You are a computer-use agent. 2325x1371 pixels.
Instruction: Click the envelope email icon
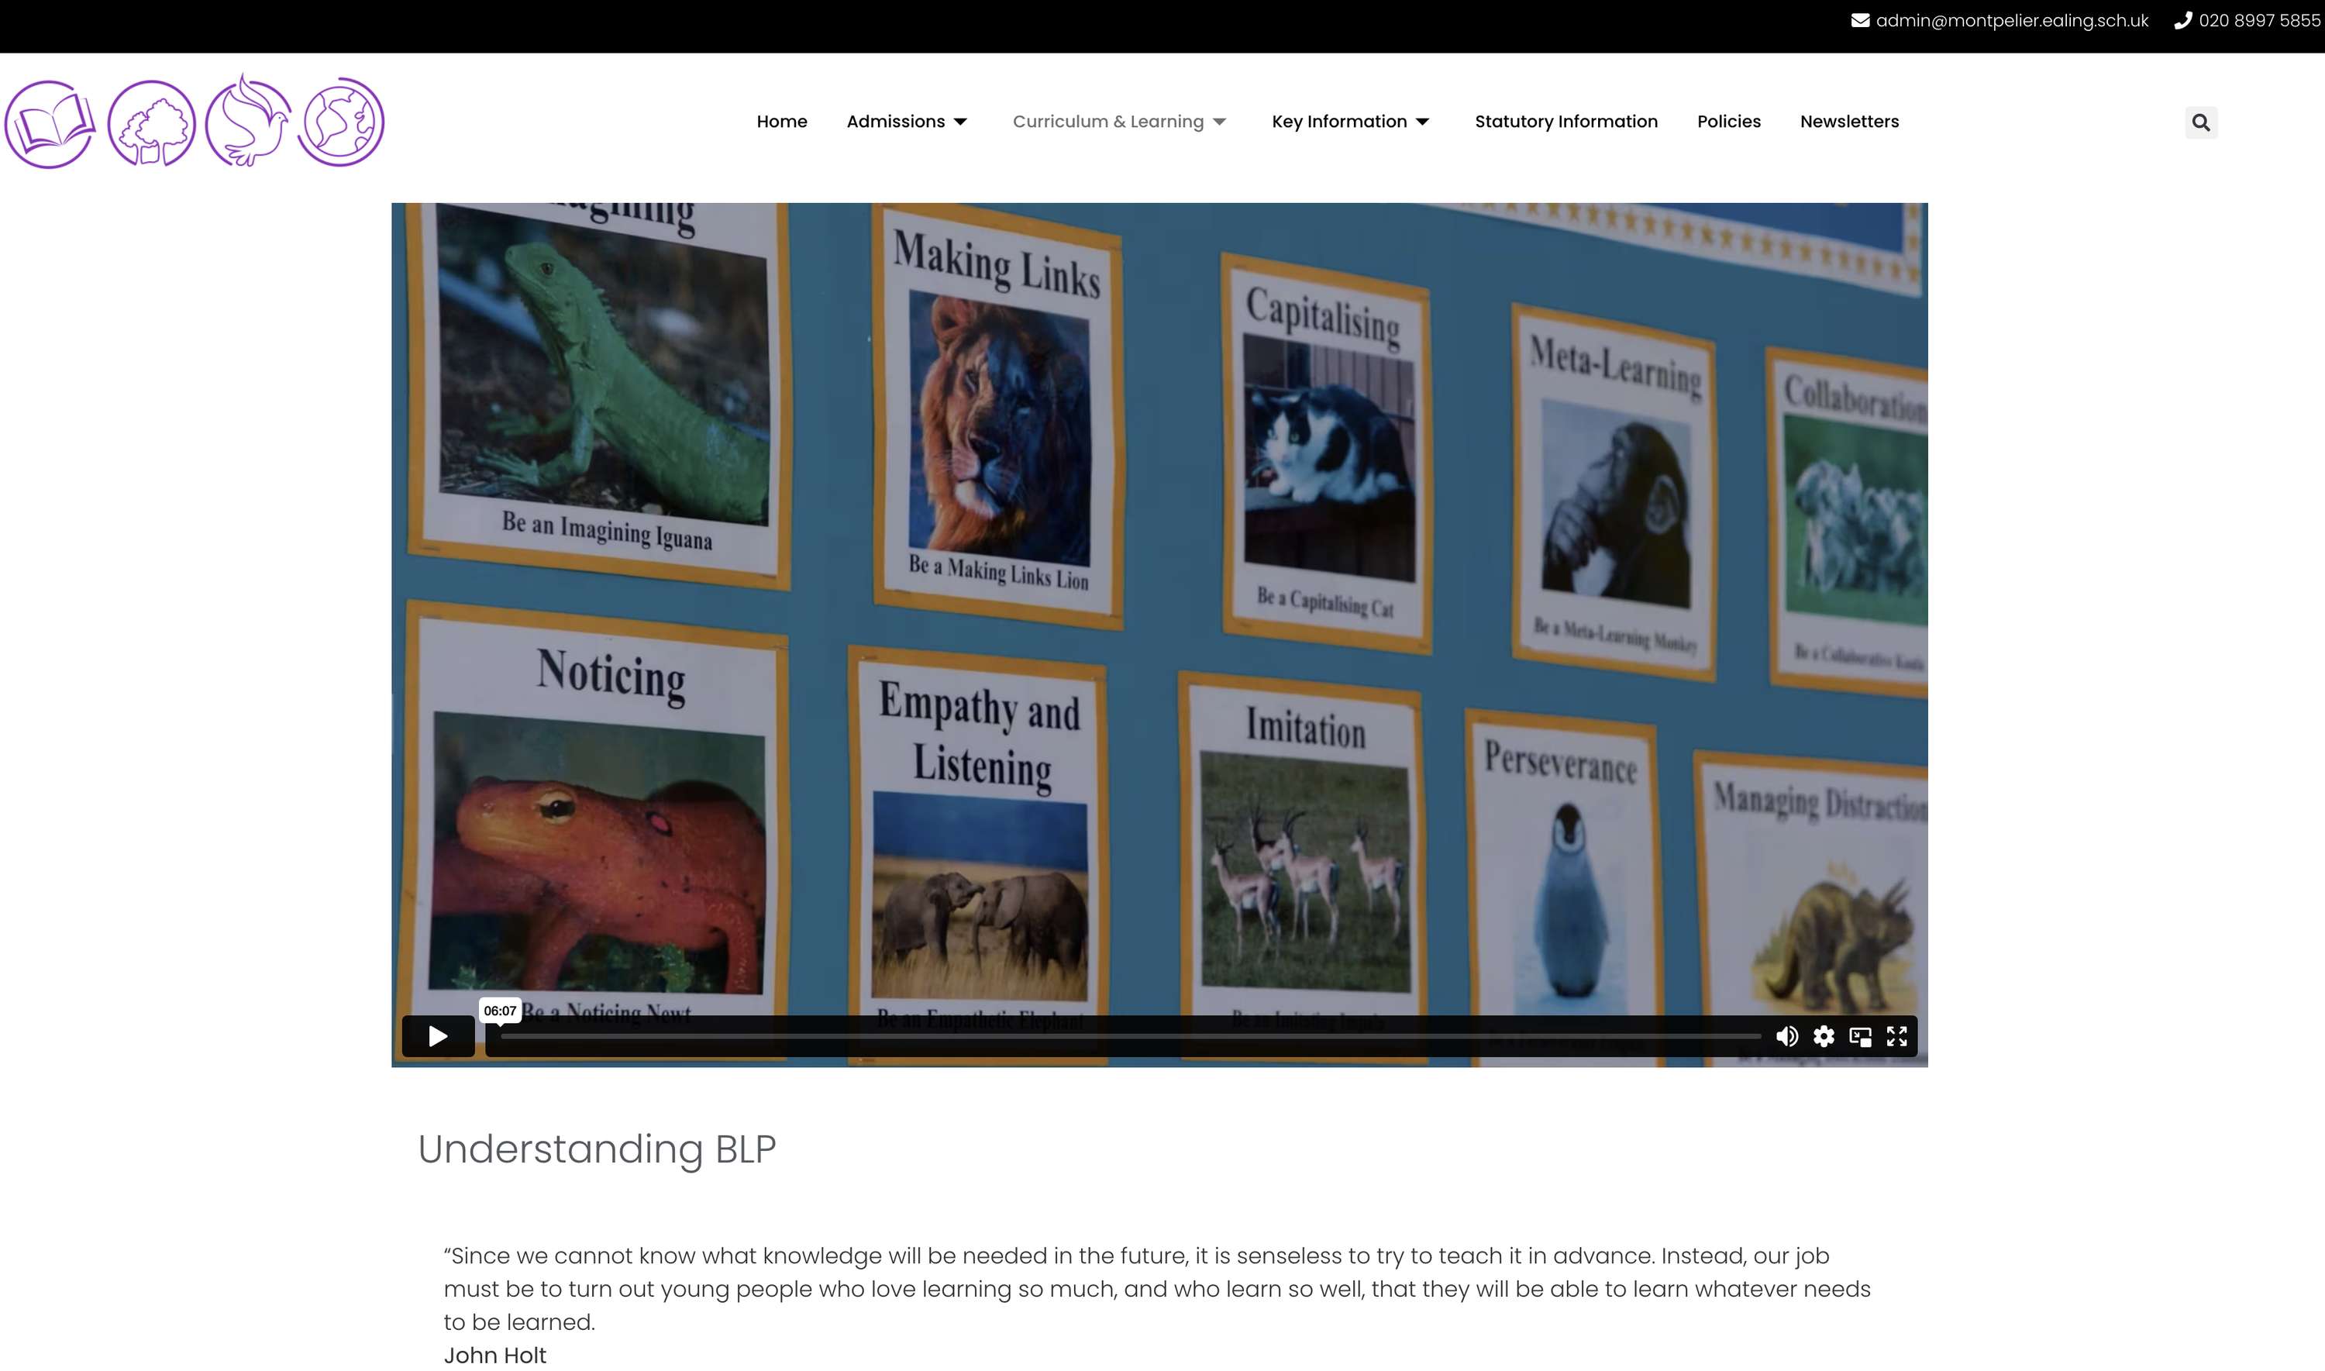coord(1859,20)
